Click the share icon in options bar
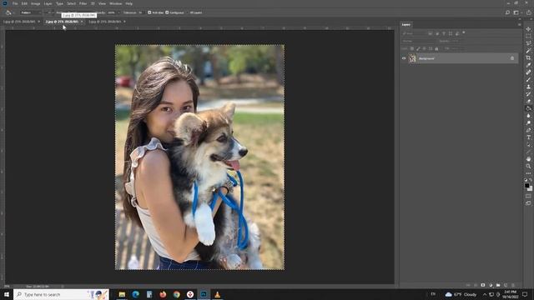This screenshot has width=534, height=300. [528, 12]
